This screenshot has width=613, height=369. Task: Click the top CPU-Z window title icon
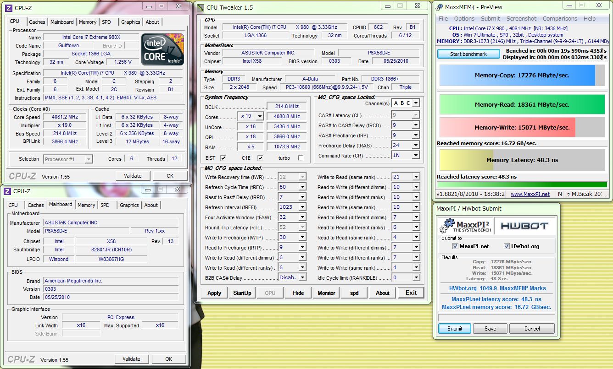pos(8,8)
